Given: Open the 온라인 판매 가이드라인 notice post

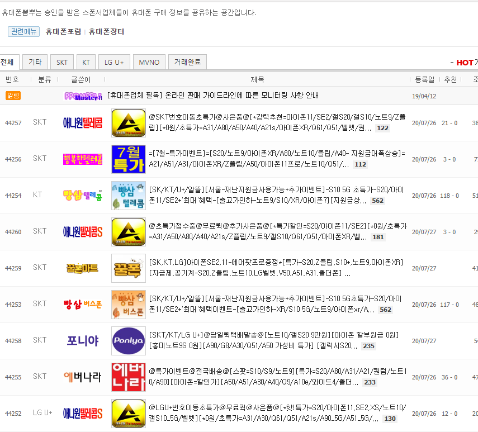Looking at the screenshot, I should click(213, 96).
